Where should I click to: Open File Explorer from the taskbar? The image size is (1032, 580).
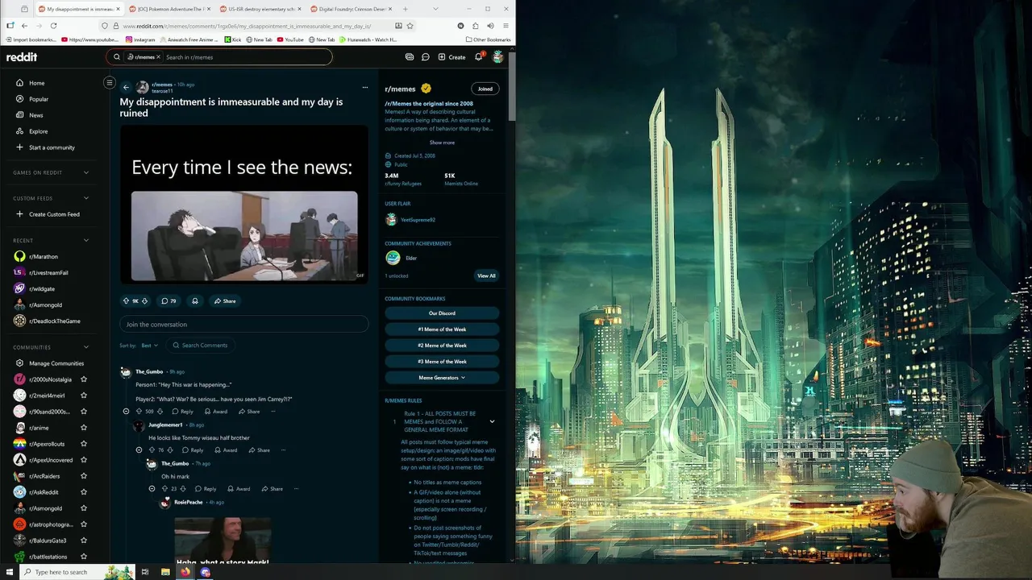coord(165,572)
